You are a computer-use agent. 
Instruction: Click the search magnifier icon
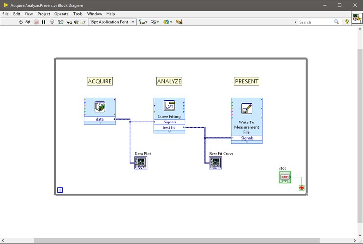coord(337,22)
